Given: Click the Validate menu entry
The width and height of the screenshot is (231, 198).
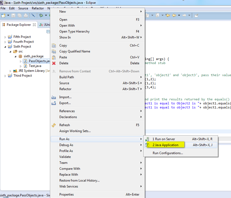Looking at the screenshot, I should pos(97,157).
